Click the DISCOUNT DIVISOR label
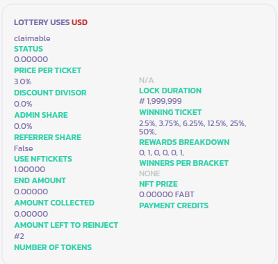The image size is (278, 264). 50,93
